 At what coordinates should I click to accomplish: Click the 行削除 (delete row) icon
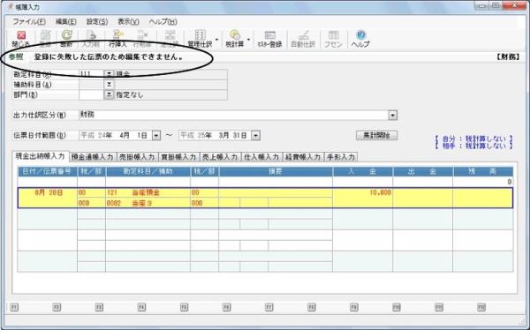(x=142, y=39)
